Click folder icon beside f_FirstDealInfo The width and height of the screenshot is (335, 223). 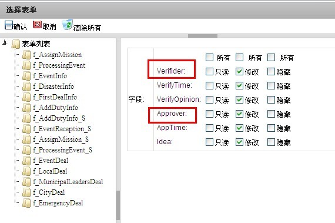pyautogui.click(x=26, y=97)
